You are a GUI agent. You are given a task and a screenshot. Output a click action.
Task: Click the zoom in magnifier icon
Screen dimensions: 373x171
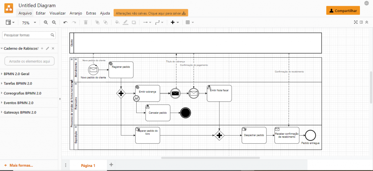[46, 23]
